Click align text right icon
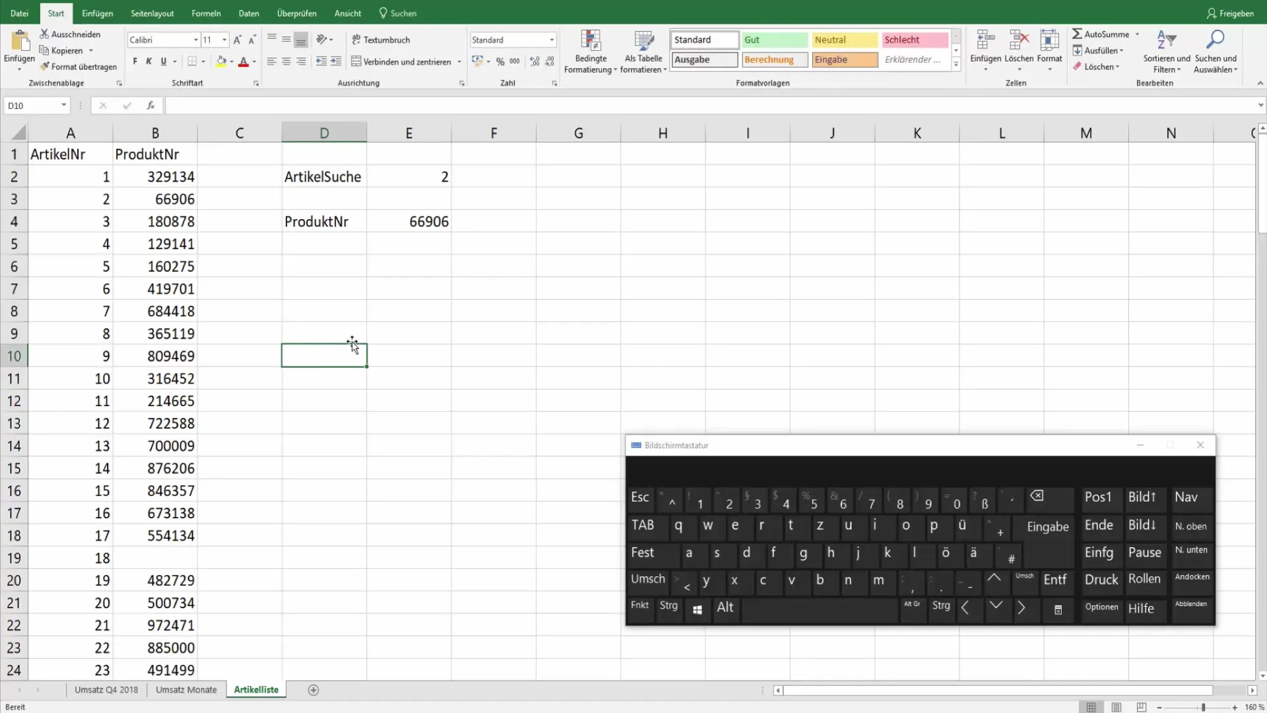This screenshot has width=1267, height=713. [301, 61]
